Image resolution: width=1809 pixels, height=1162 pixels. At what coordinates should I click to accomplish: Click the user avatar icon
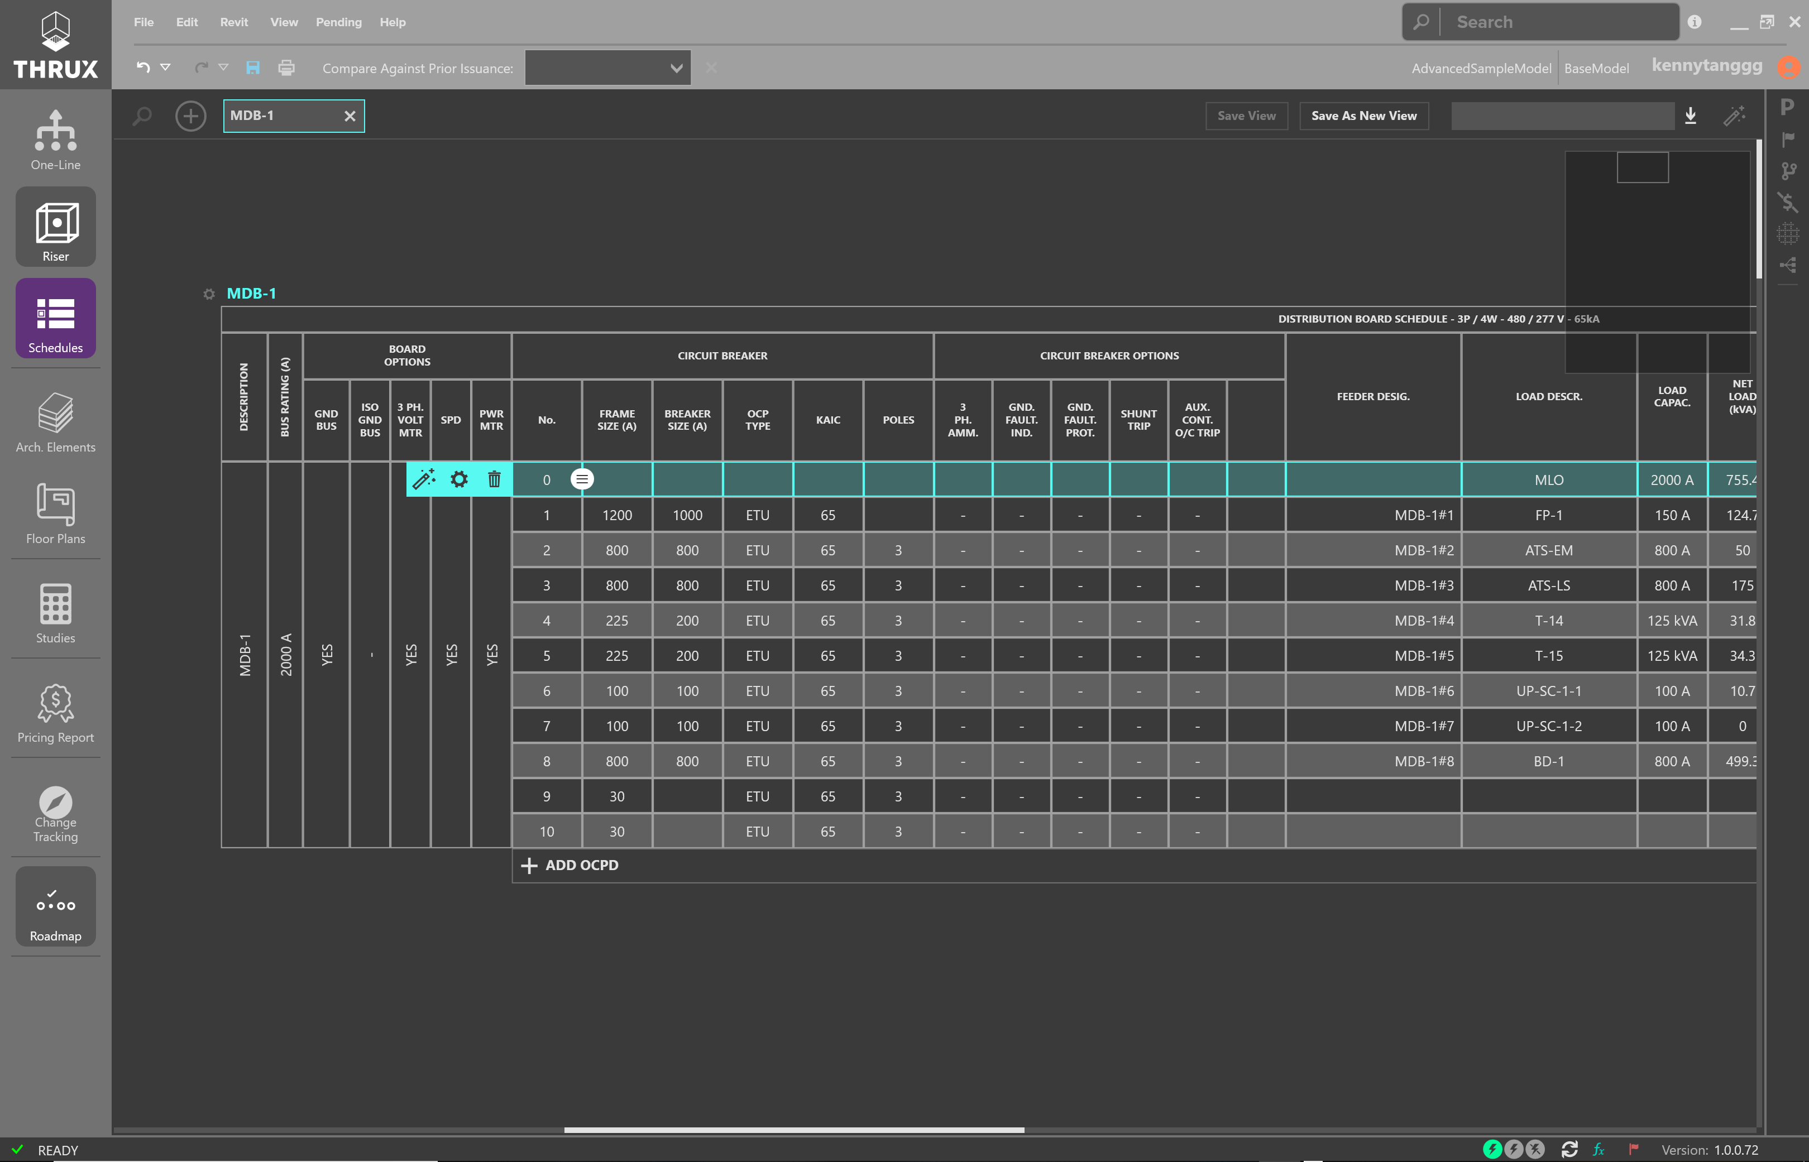pyautogui.click(x=1788, y=68)
